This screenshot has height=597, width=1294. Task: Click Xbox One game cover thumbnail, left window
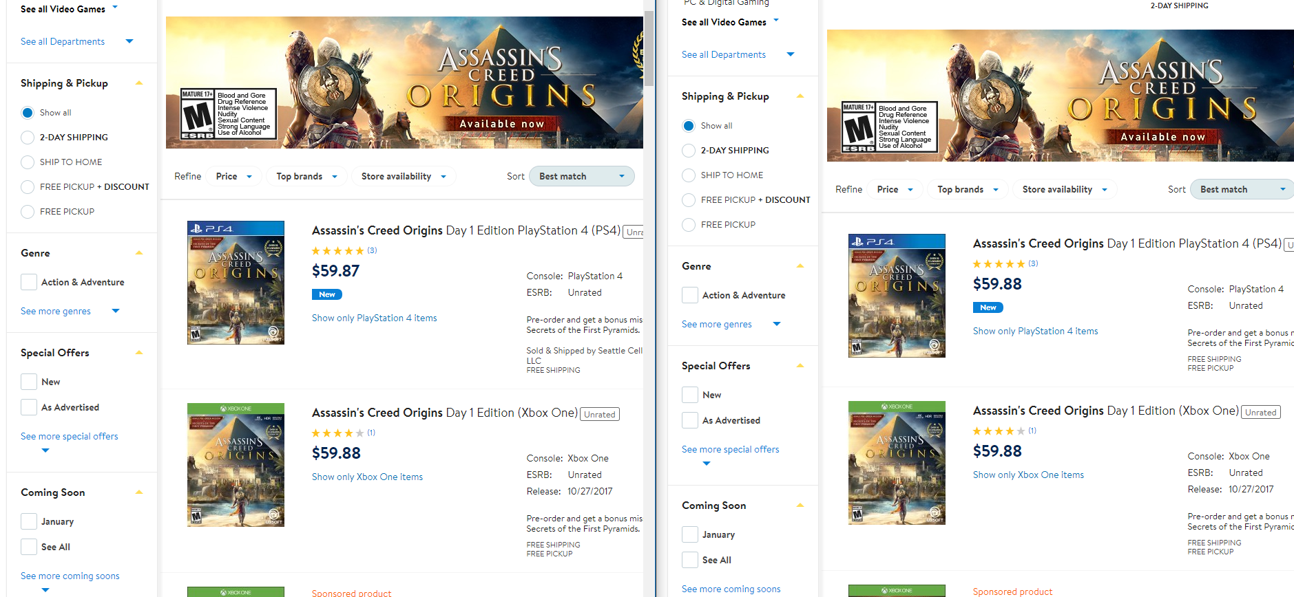click(x=236, y=465)
